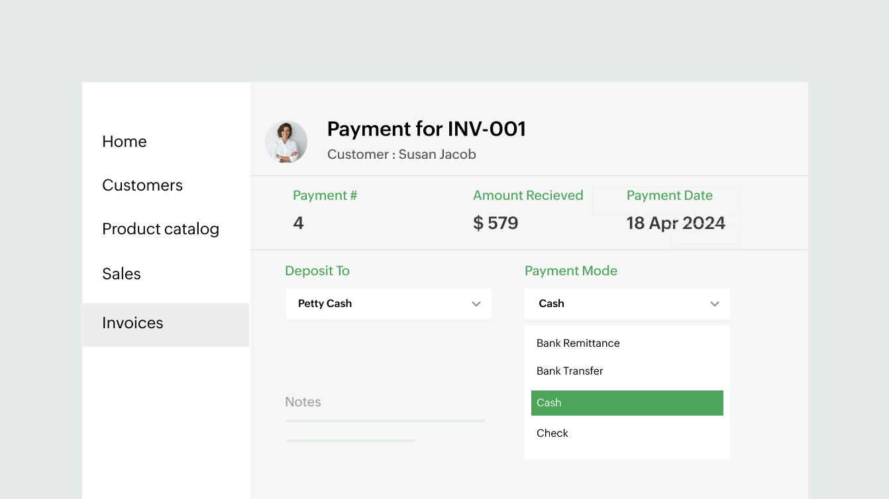
Task: Open the Deposit To dropdown chevron
Action: 476,304
